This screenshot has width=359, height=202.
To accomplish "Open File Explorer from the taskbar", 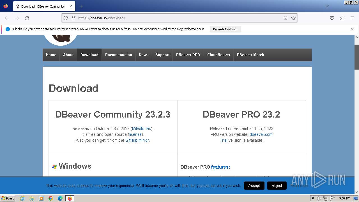I will tap(32, 198).
